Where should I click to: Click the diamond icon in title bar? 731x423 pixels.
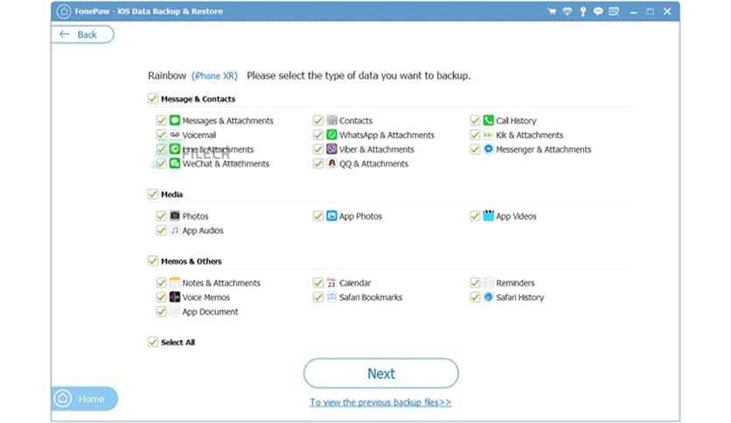coord(567,11)
